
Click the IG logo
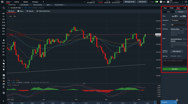tap(2, 2)
